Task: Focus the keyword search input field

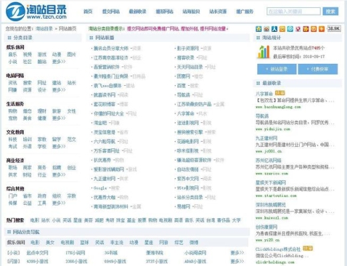Action: pyautogui.click(x=294, y=11)
